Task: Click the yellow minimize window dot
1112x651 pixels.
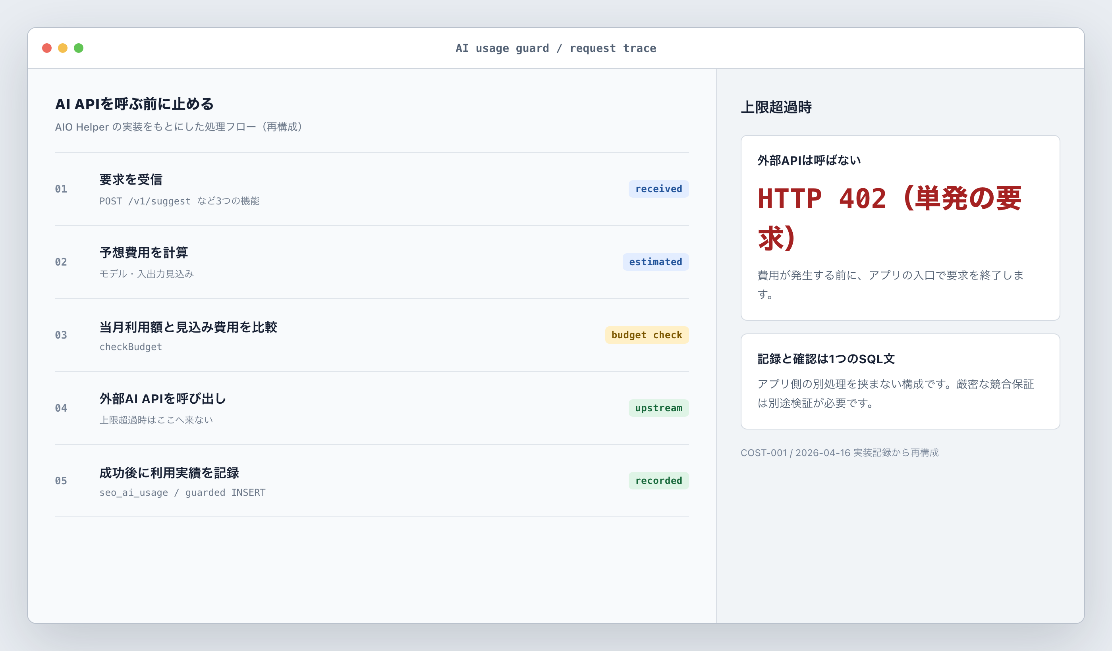Action: 63,48
